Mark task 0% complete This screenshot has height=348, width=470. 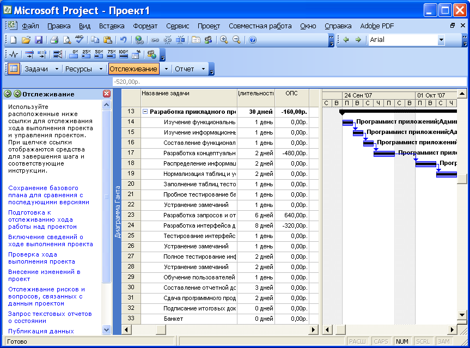pos(74,54)
